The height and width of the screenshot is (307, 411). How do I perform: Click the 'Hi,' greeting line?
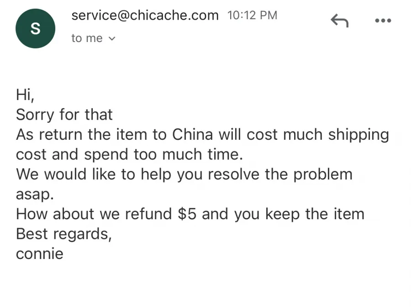click(25, 95)
